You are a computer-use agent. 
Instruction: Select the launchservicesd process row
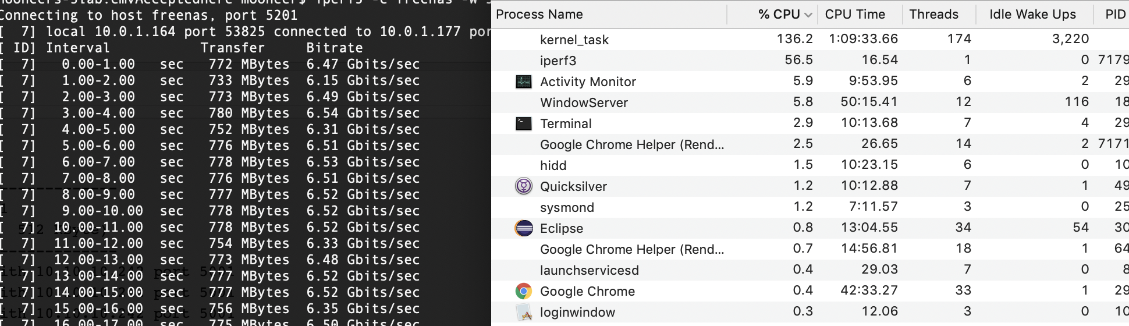[810, 270]
